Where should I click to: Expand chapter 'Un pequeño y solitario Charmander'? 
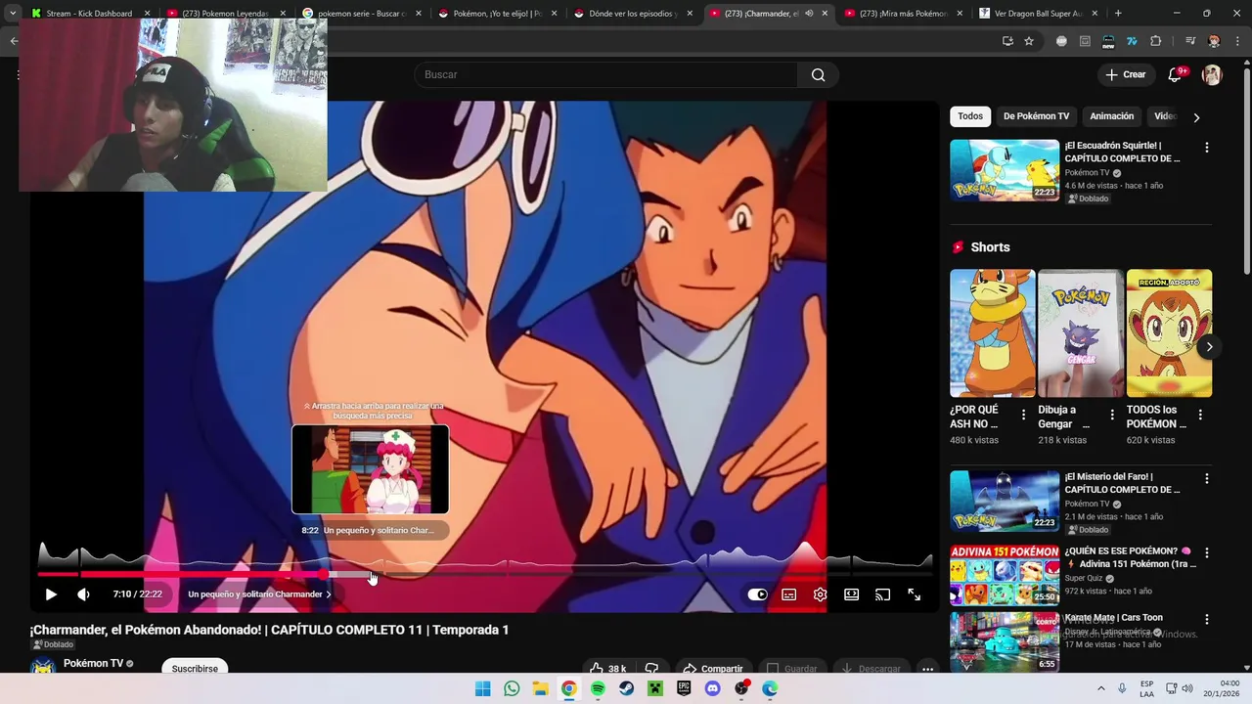pos(259,594)
